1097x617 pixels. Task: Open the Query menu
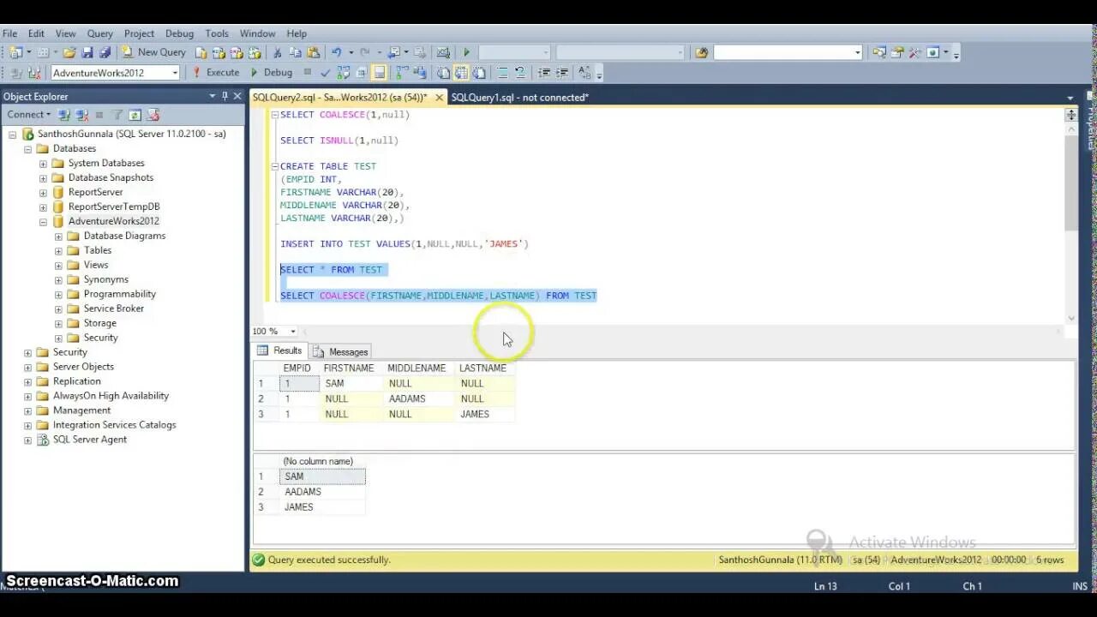99,33
